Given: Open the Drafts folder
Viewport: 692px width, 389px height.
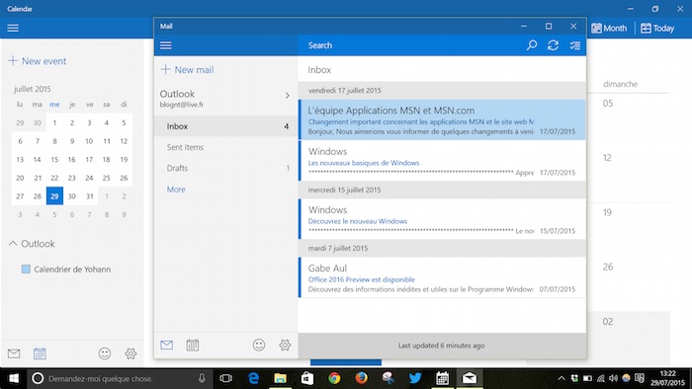Looking at the screenshot, I should coord(226,168).
